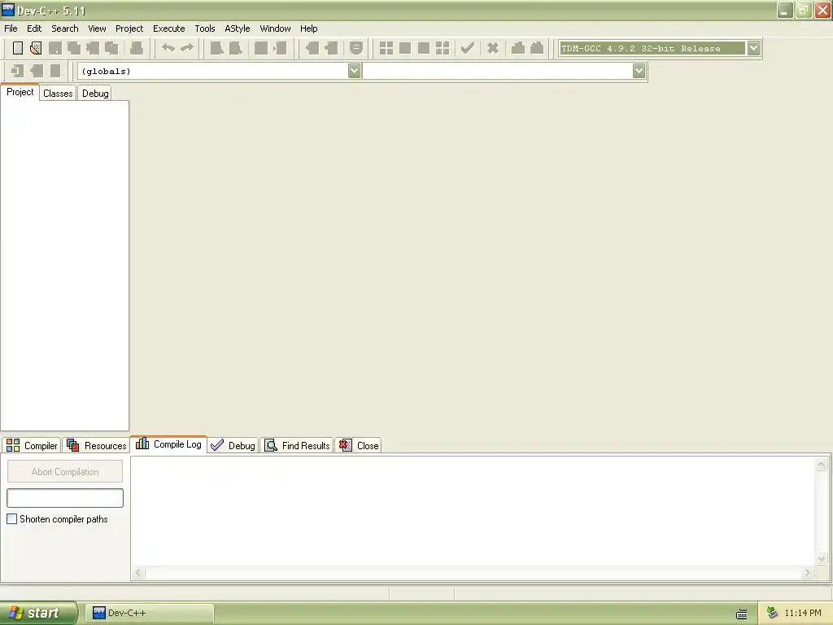Viewport: 833px width, 625px height.
Task: Click the Compiler tab's four-squares icon
Action: (13, 445)
